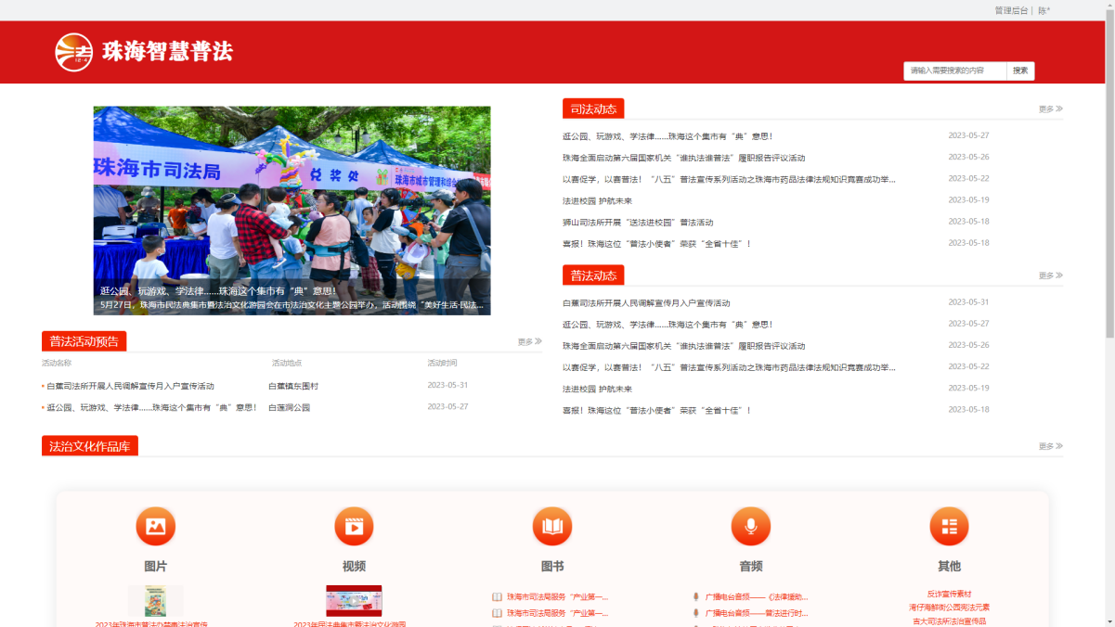1115x627 pixels.
Task: Open the 图片 category icon
Action: tap(155, 527)
